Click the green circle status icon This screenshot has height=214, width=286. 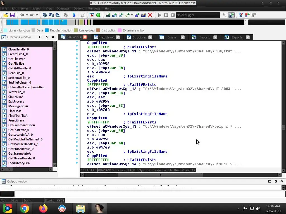click(98, 15)
